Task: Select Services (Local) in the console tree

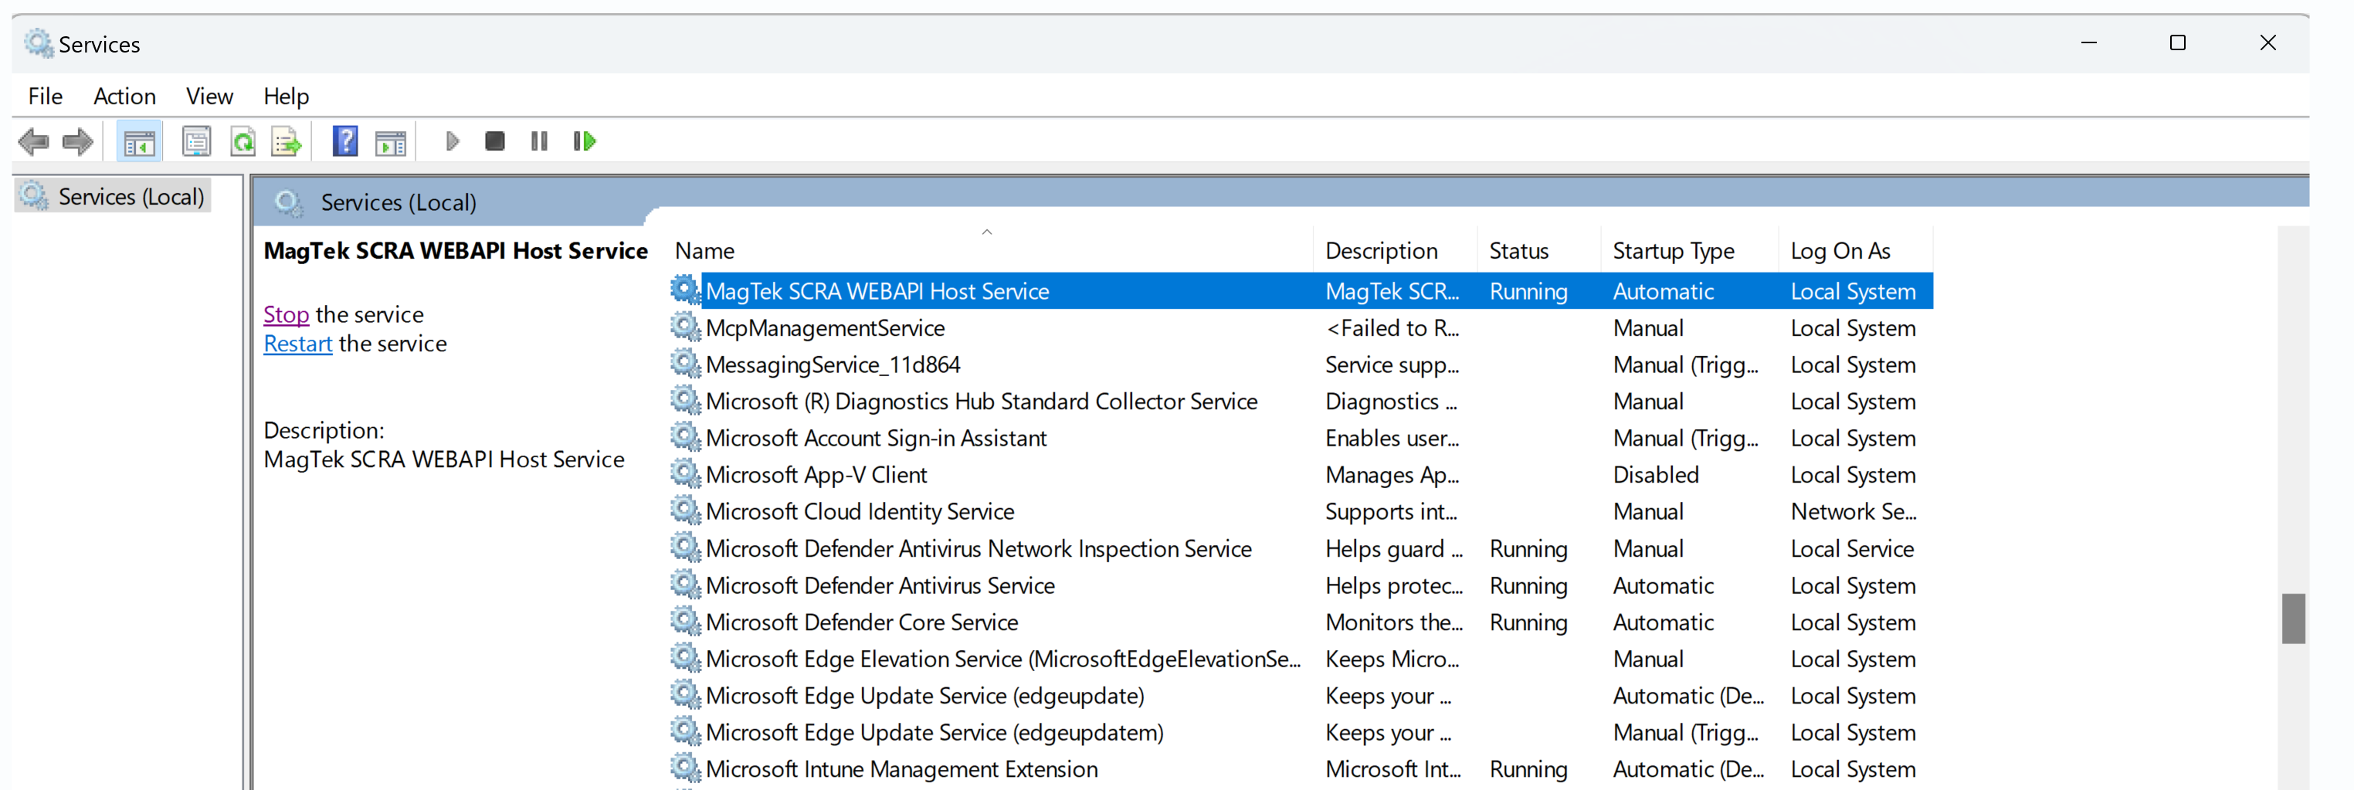Action: point(131,196)
